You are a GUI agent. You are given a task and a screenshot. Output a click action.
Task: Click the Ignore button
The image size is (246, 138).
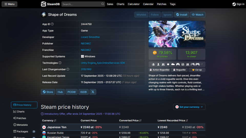(x=167, y=15)
